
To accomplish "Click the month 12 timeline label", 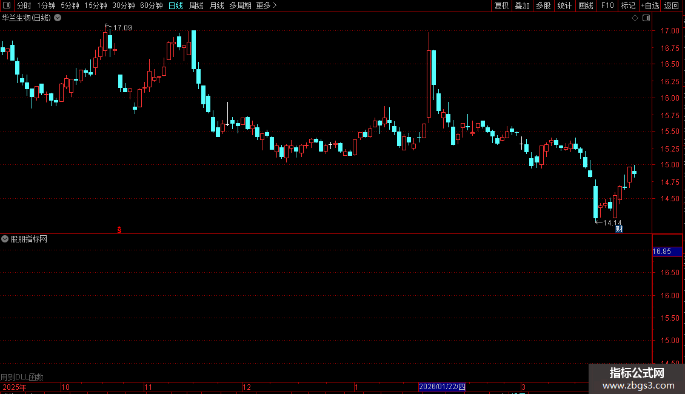I will coord(246,387).
